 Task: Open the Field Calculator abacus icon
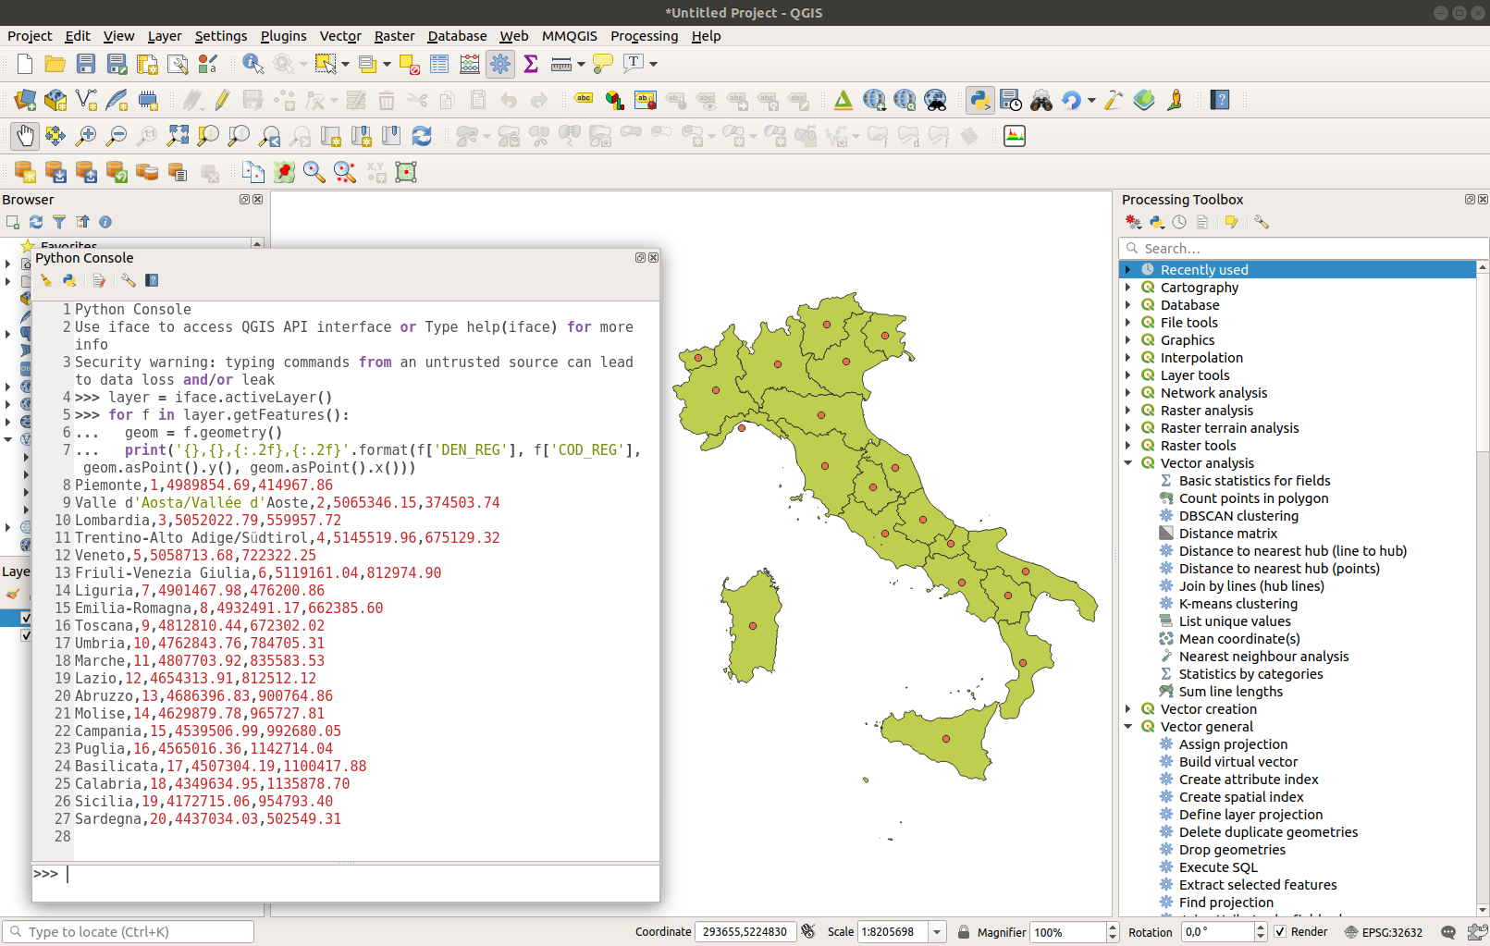pyautogui.click(x=470, y=64)
